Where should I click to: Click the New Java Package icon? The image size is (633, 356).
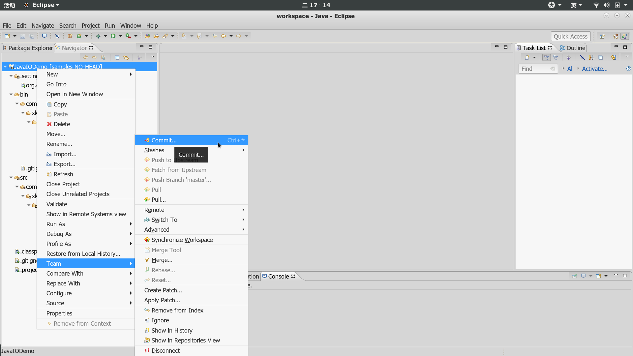pos(70,36)
